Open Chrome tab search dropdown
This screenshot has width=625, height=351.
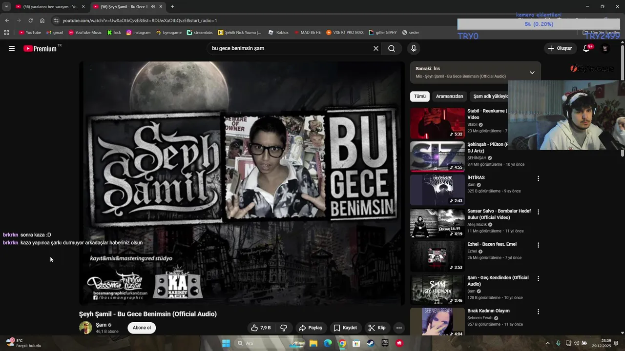pos(6,6)
